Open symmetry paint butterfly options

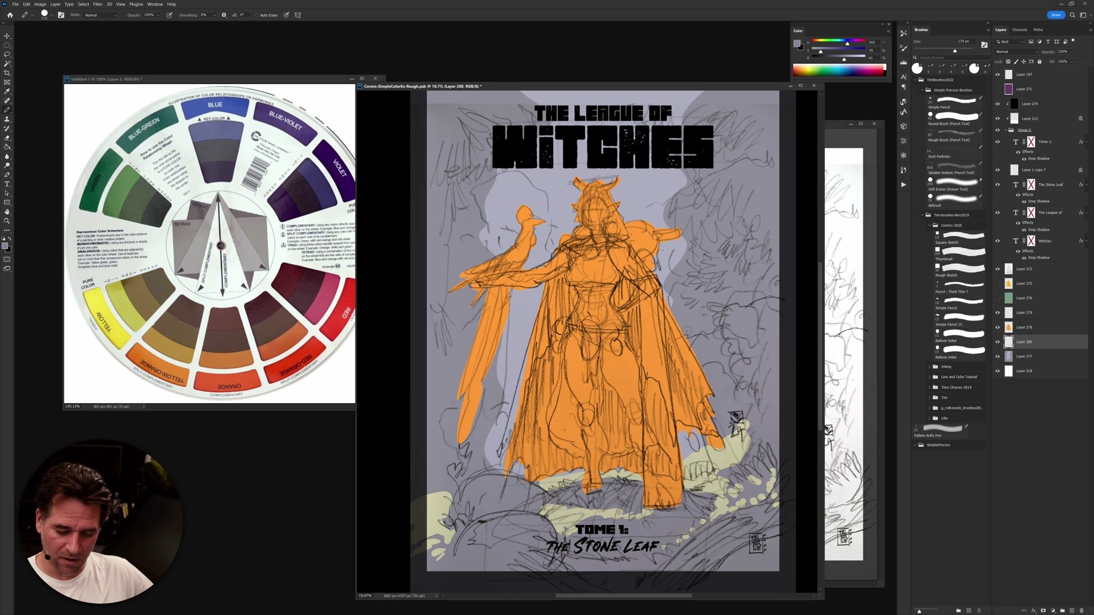coord(297,15)
